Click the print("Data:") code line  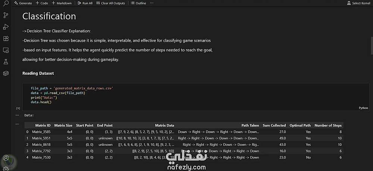click(44, 97)
